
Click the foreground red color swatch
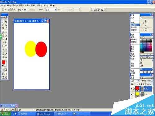pos(3,62)
